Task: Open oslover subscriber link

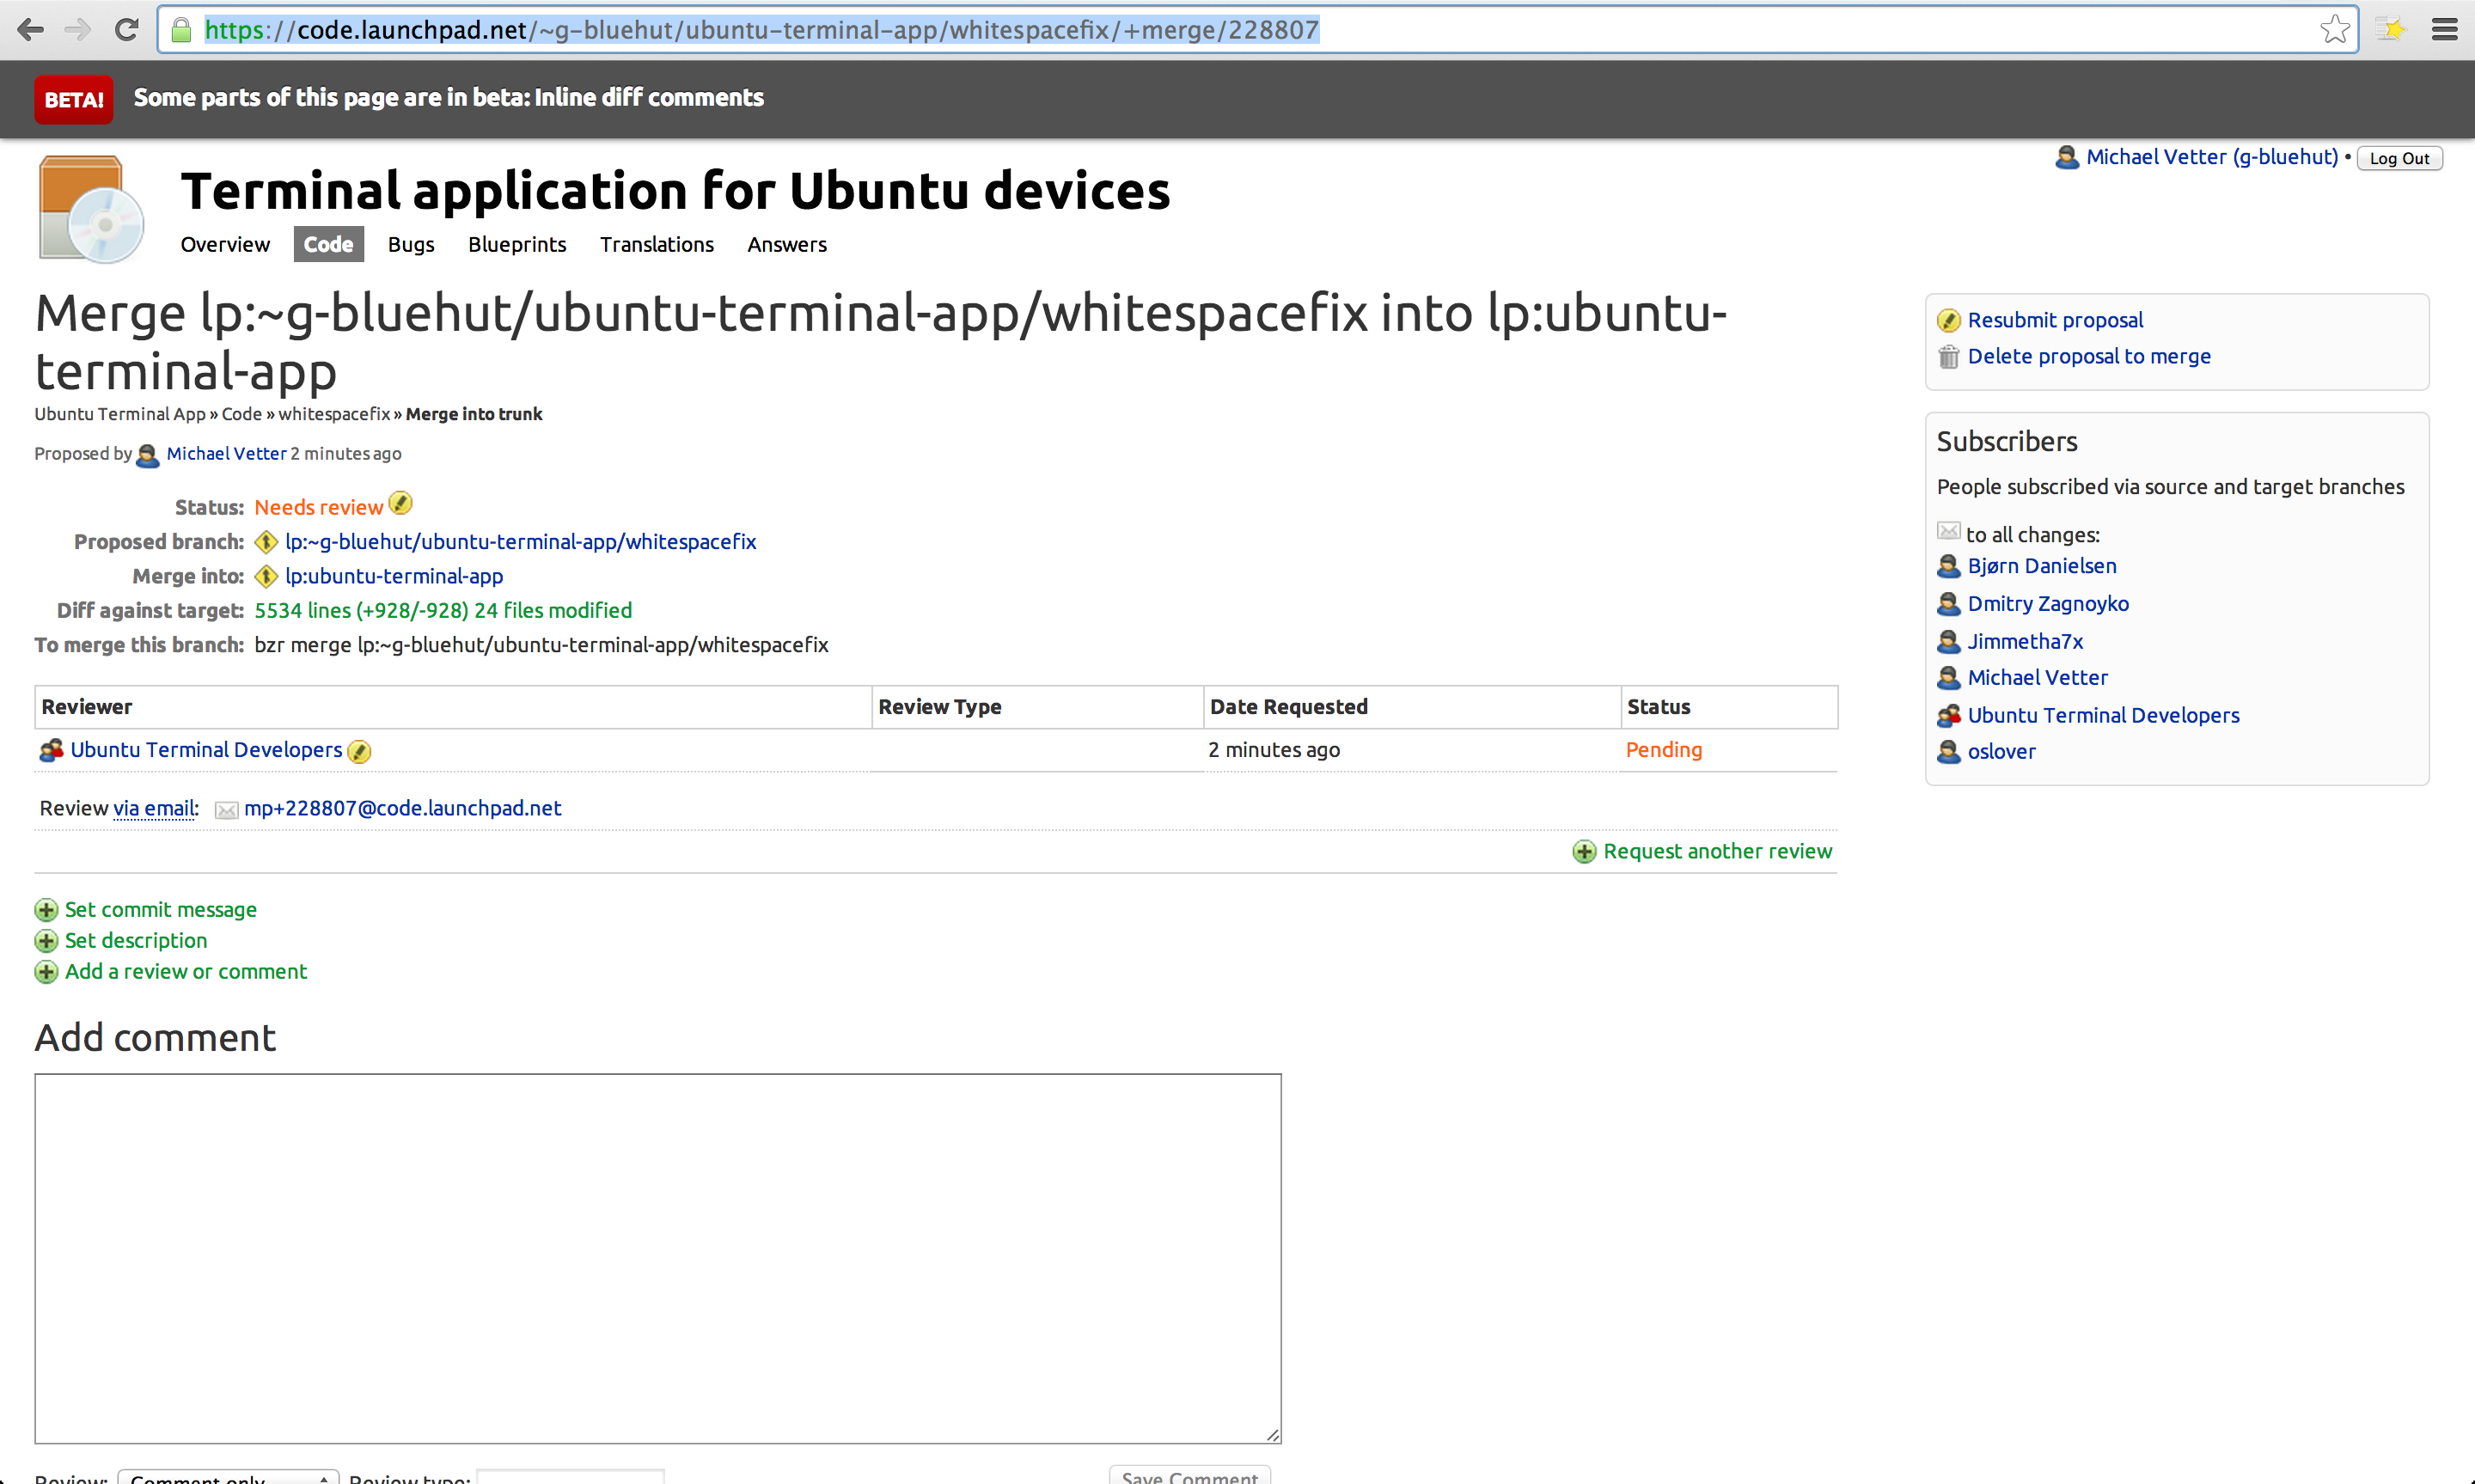Action: pos(2001,752)
